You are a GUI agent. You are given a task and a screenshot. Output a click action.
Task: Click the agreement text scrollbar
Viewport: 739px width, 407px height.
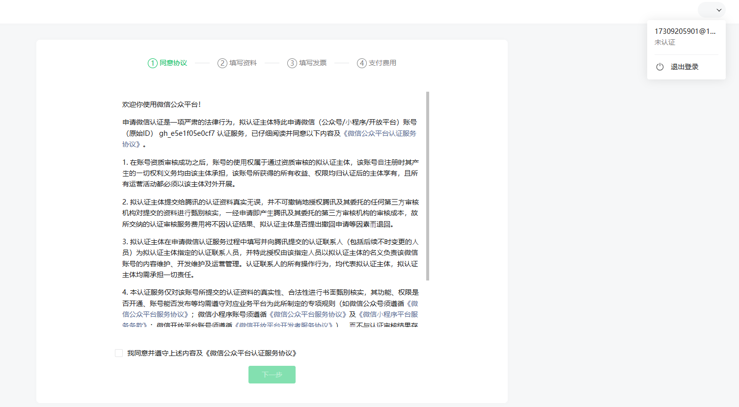(x=428, y=186)
